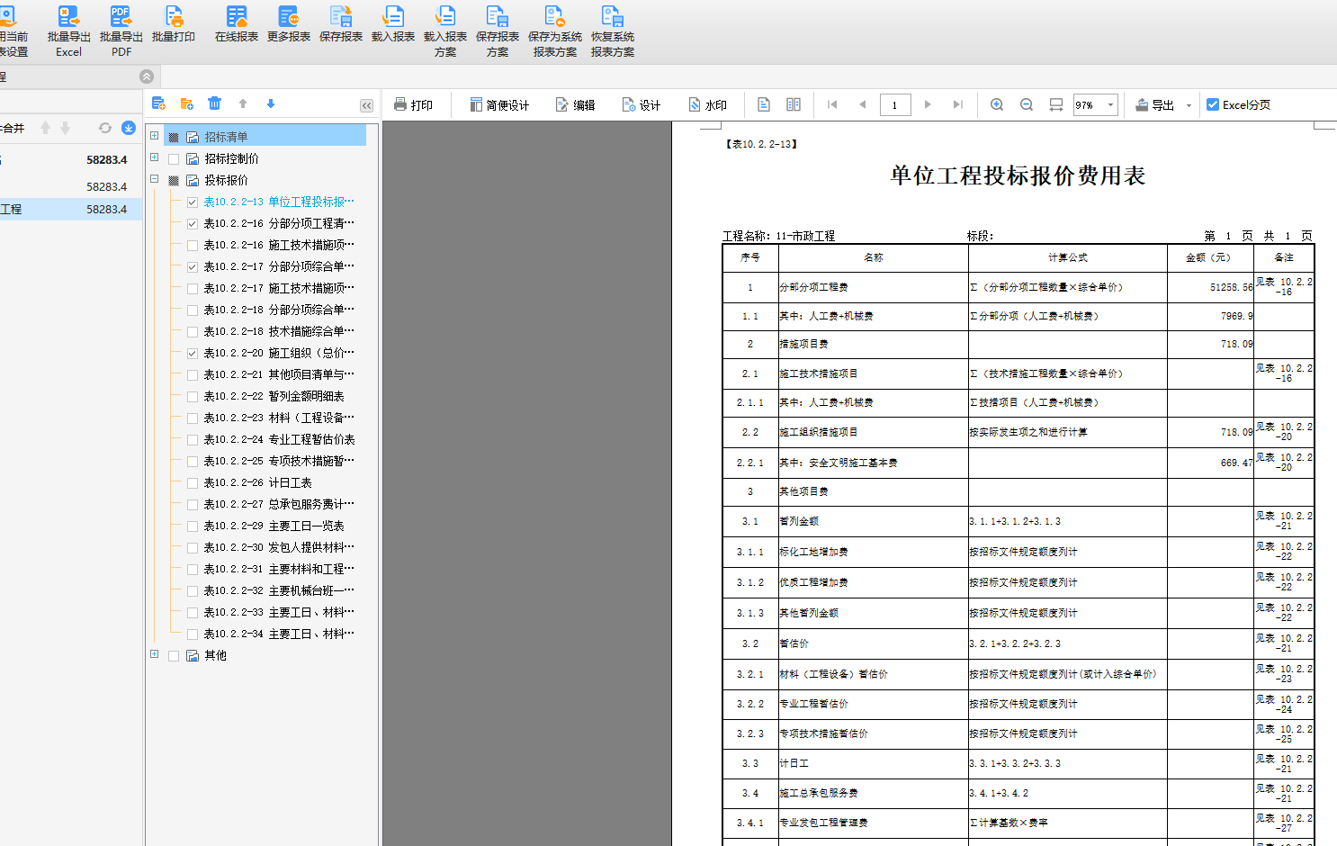Move report up with gray arrow
The height and width of the screenshot is (846, 1337).
point(243,103)
